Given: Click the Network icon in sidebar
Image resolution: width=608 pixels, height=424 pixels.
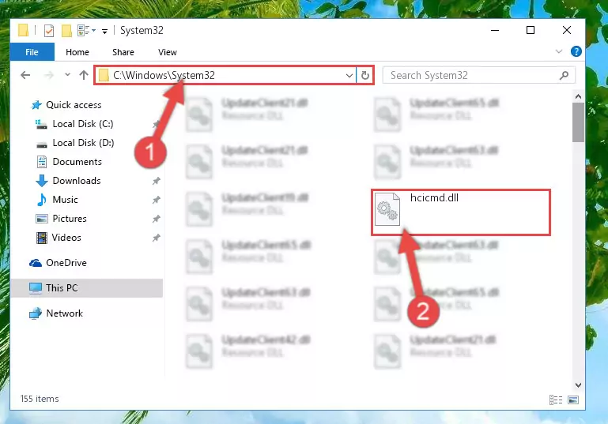Looking at the screenshot, I should (x=36, y=313).
